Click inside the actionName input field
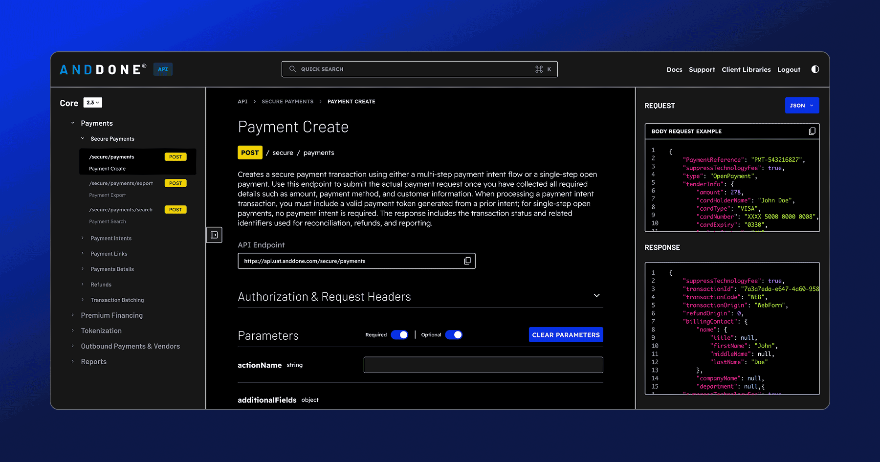Image resolution: width=880 pixels, height=462 pixels. tap(483, 364)
